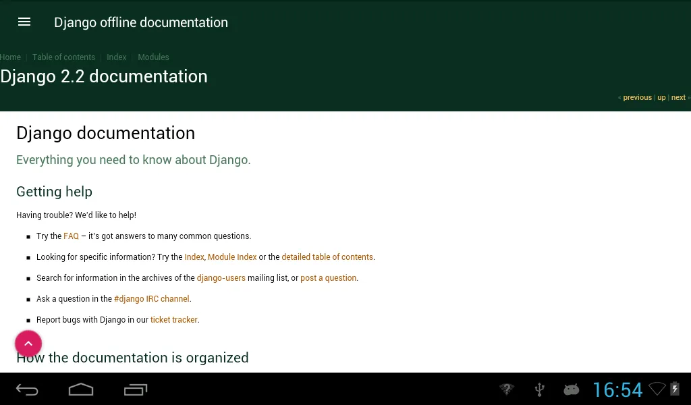Tap the USB connection status icon

[x=539, y=389]
